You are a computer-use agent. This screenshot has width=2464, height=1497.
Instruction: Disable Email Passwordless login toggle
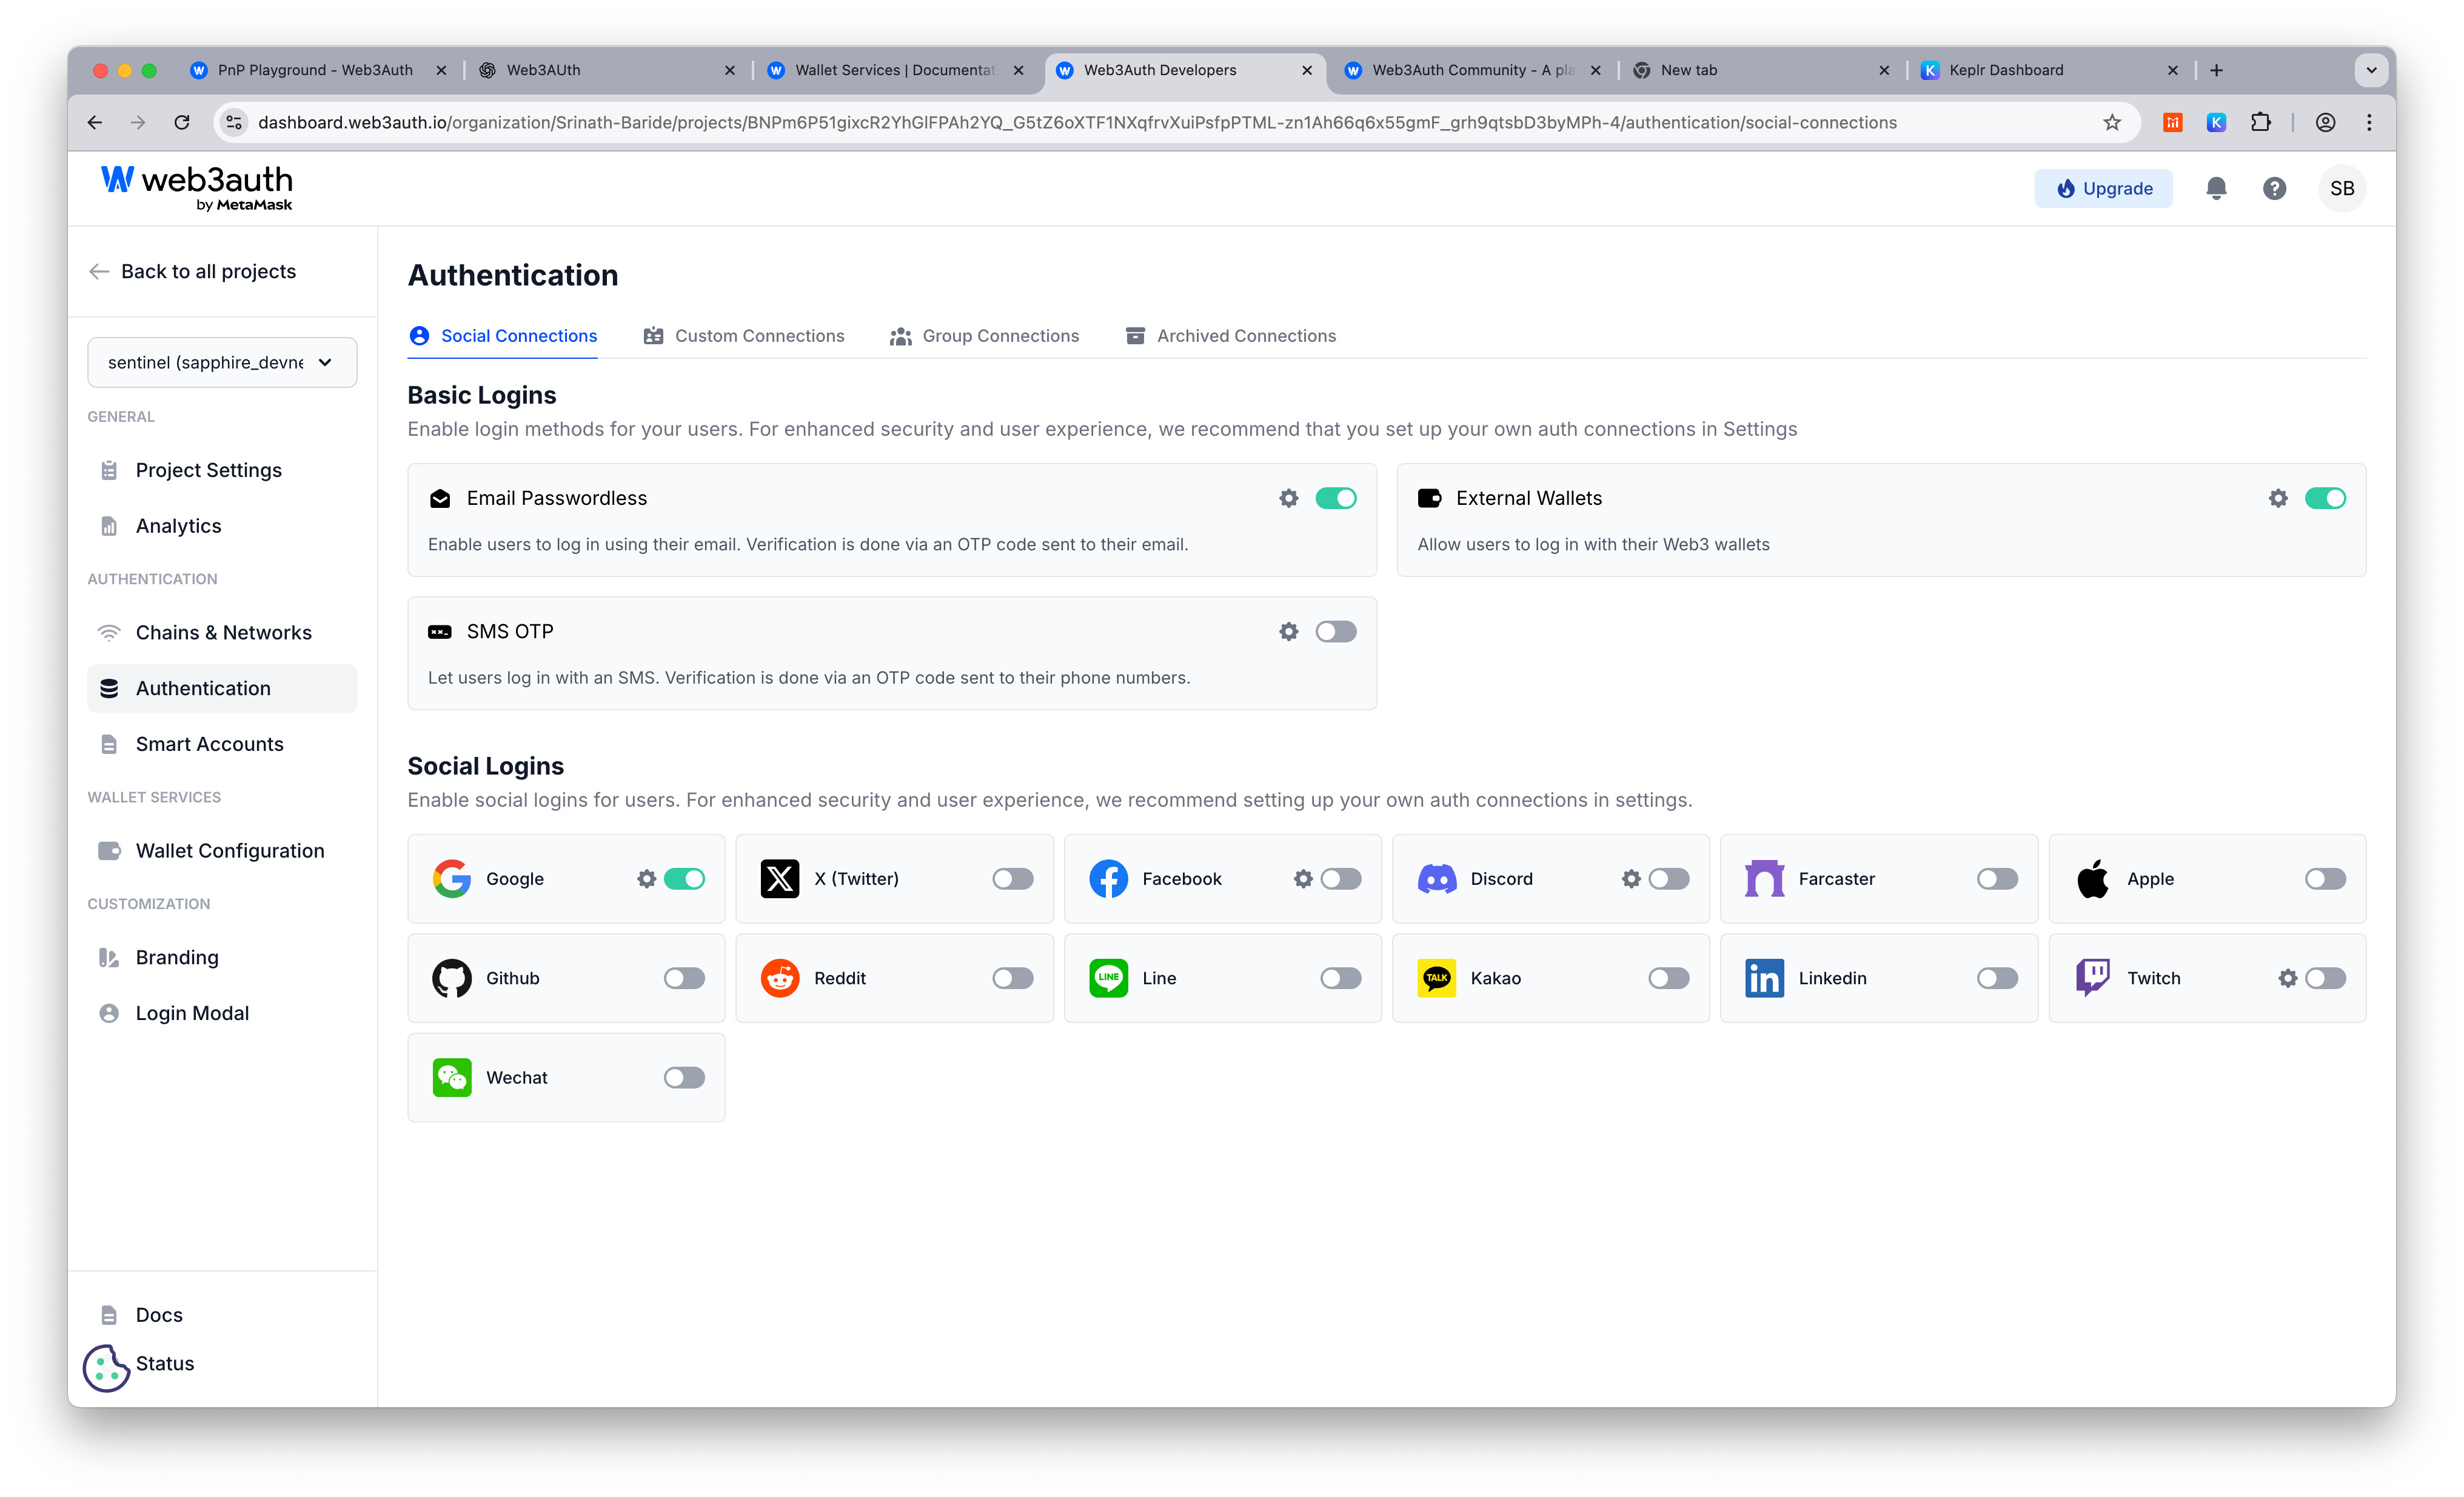point(1336,498)
